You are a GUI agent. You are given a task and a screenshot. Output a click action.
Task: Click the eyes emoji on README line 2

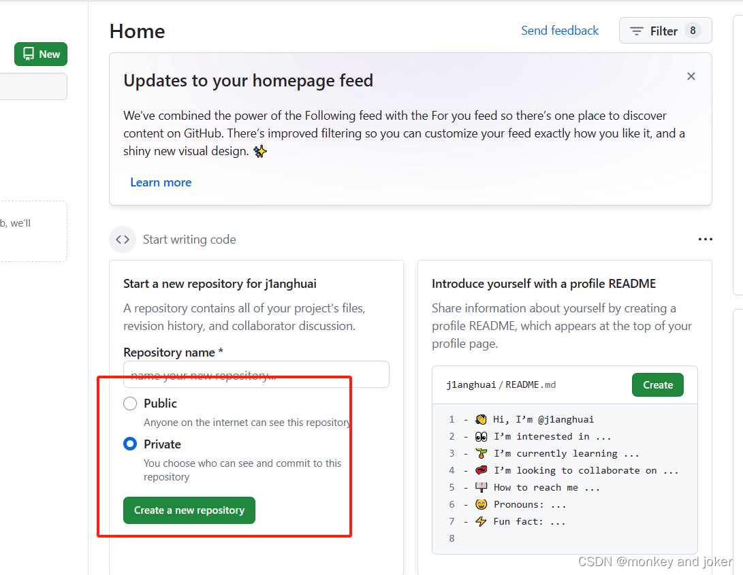[x=481, y=437]
